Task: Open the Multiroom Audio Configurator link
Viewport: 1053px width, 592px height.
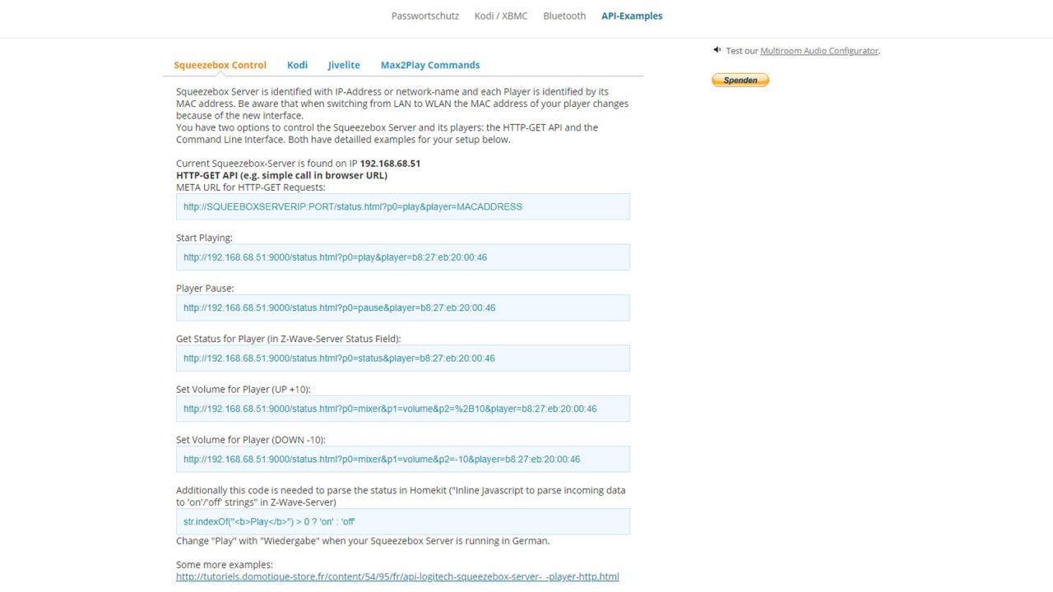Action: tap(819, 51)
